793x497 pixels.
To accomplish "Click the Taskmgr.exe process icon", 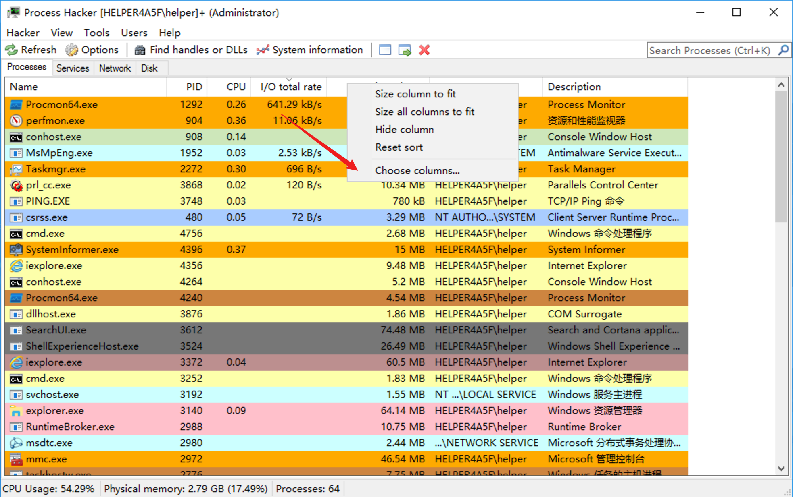I will tap(16, 169).
